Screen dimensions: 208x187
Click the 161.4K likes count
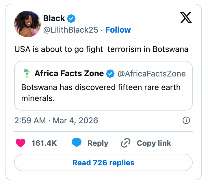tap(44, 143)
